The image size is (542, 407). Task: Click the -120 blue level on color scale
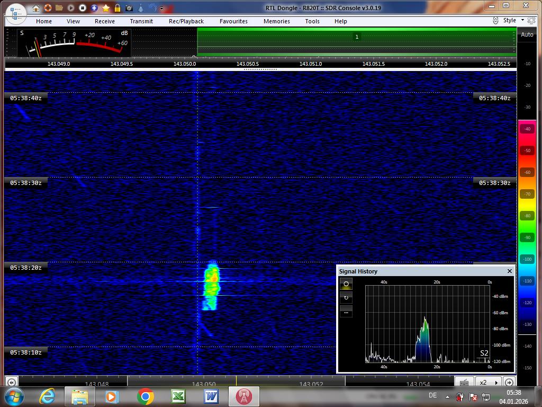[527, 303]
